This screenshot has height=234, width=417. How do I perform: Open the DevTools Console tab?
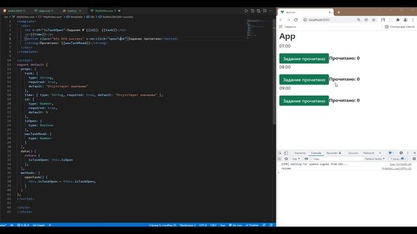pos(316,153)
